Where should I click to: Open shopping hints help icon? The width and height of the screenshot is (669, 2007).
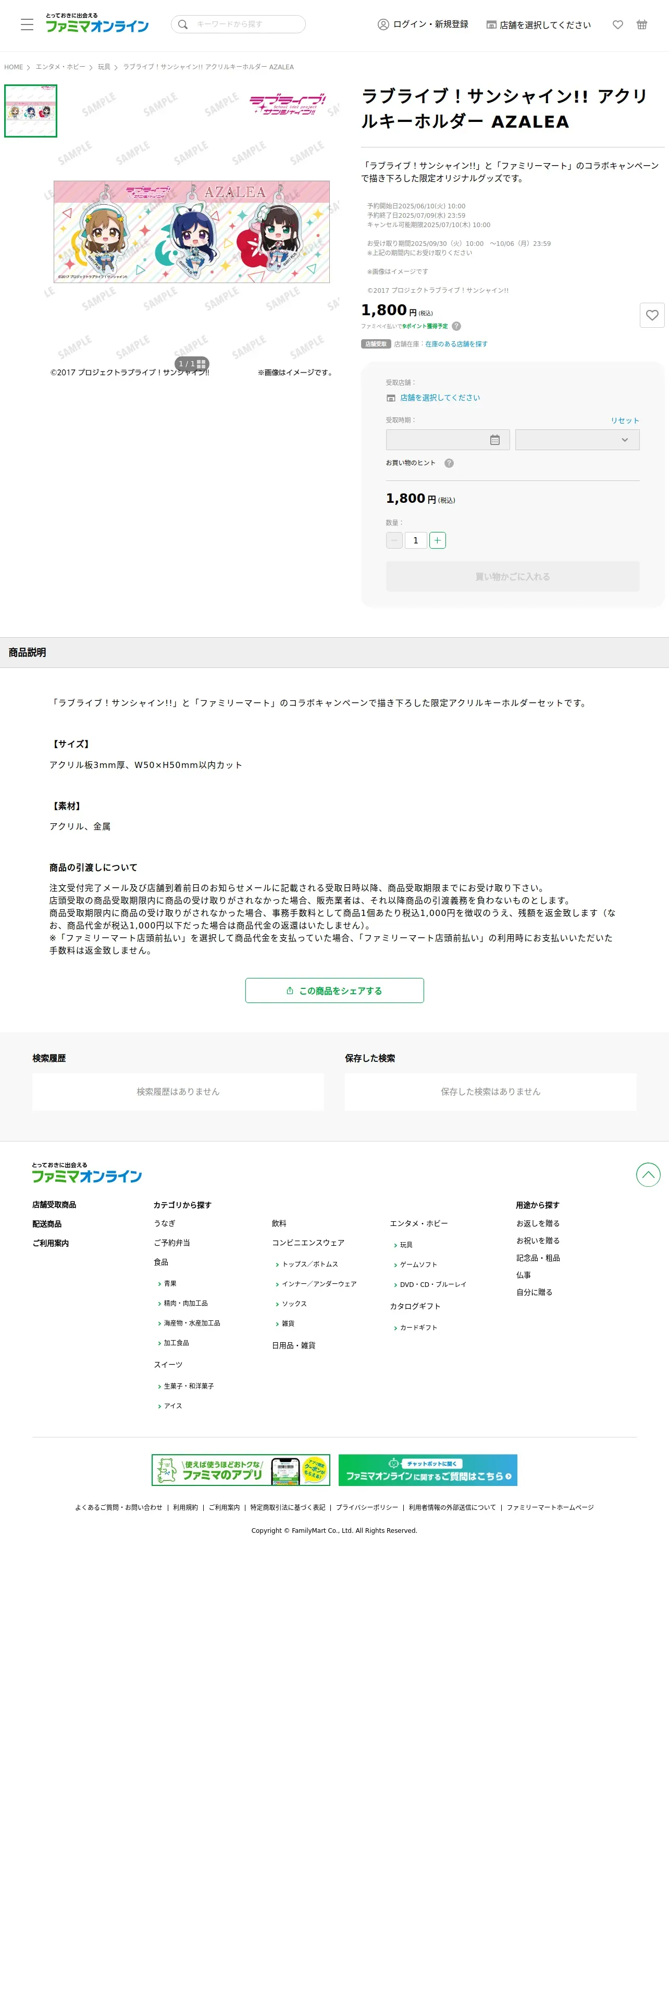pyautogui.click(x=449, y=464)
